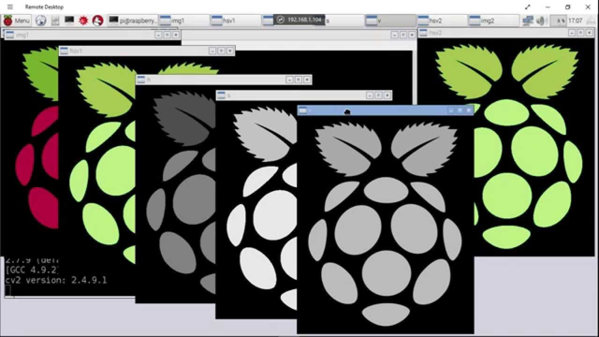The height and width of the screenshot is (337, 599).
Task: Close the s window
Action: [387, 95]
